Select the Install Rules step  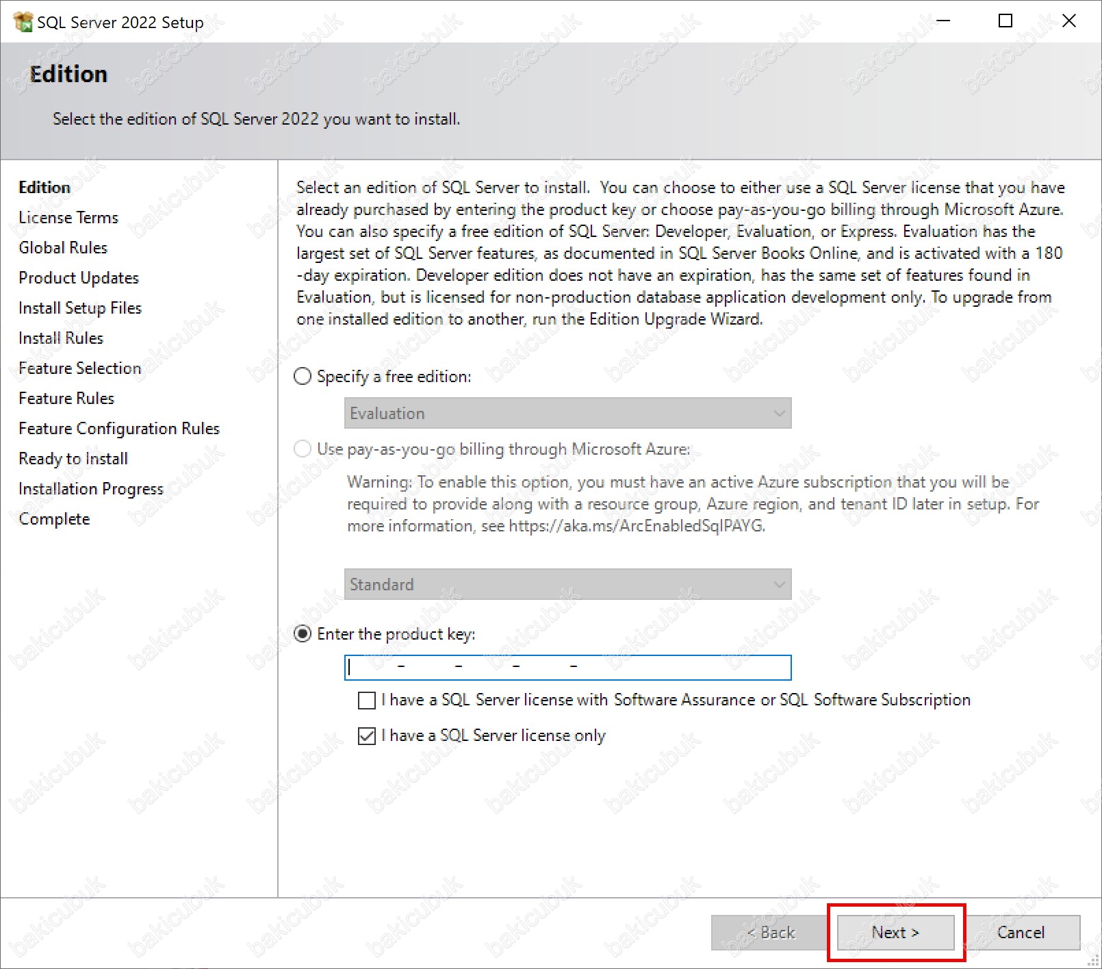click(x=61, y=338)
